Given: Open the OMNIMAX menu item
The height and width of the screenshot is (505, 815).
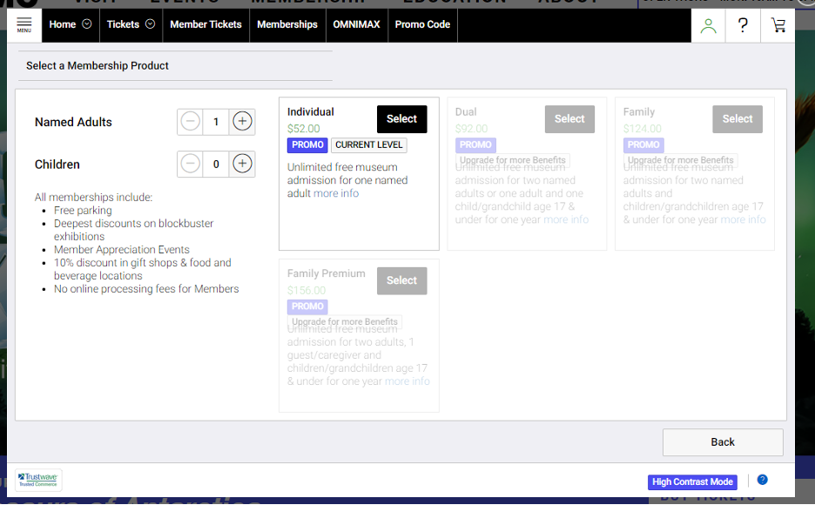Looking at the screenshot, I should (x=357, y=24).
